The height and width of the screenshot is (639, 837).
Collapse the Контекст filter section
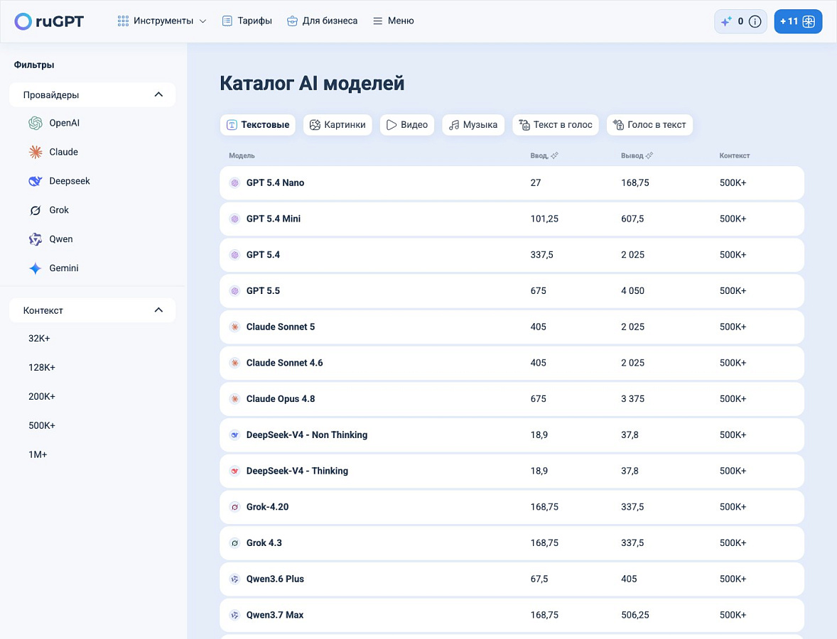(92, 310)
